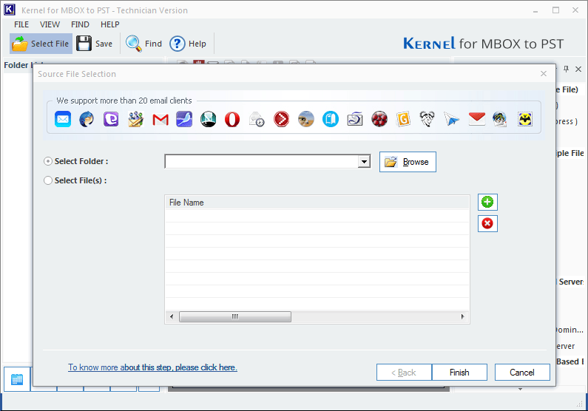Click the Thunderbird email client icon

(87, 119)
